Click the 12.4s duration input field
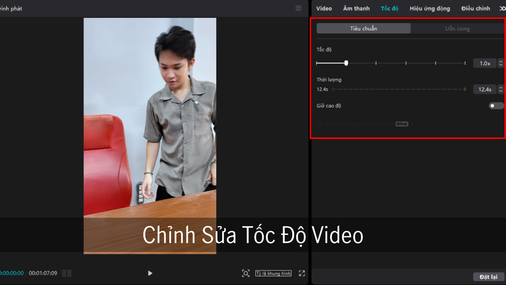The height and width of the screenshot is (285, 506). click(485, 89)
